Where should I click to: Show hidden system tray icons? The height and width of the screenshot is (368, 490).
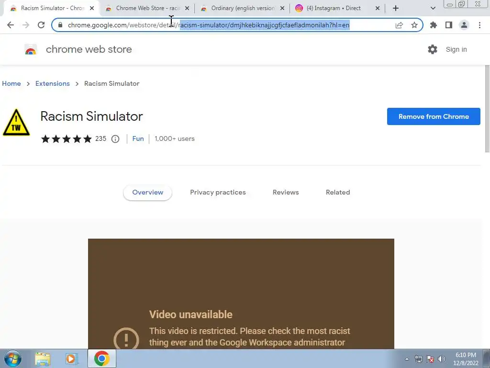pos(407,359)
